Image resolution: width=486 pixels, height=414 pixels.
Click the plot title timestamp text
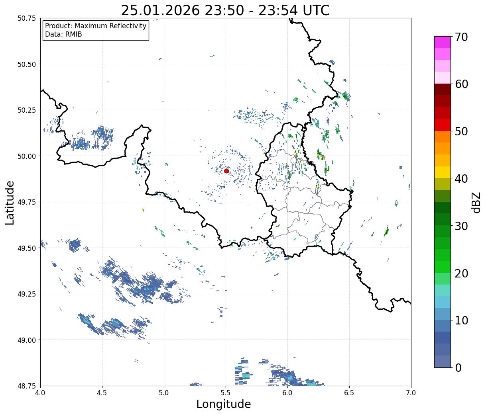point(225,10)
